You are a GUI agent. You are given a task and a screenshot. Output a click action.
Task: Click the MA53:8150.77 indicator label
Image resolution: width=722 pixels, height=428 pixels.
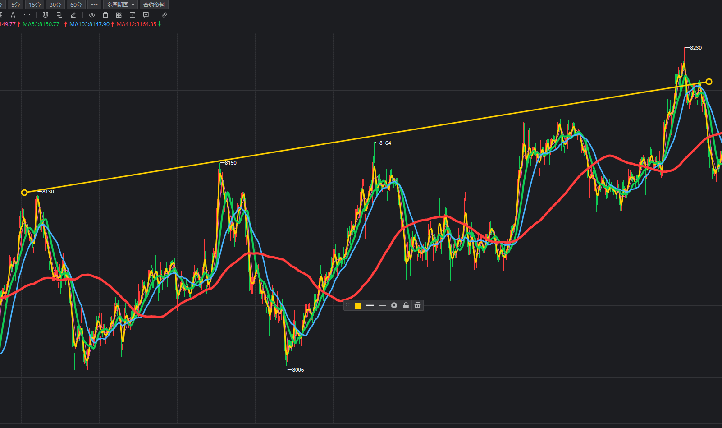pyautogui.click(x=41, y=24)
